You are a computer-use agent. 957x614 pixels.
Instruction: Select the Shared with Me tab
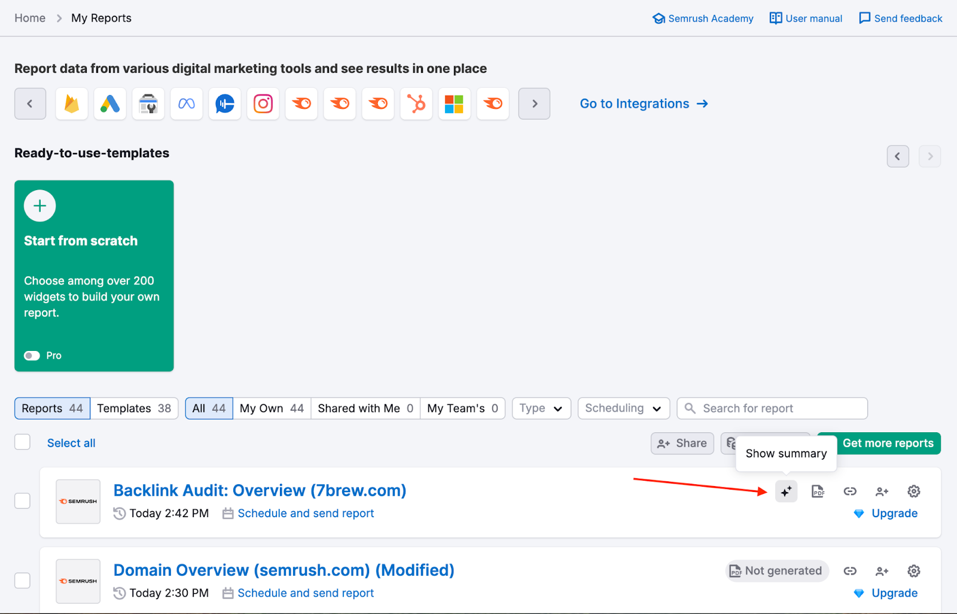click(365, 408)
